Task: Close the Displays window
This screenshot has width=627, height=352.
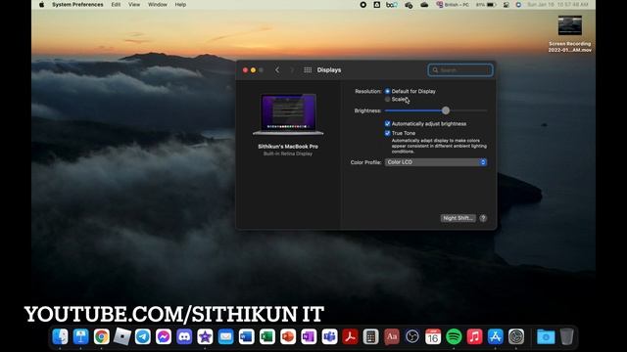Action: coord(245,69)
